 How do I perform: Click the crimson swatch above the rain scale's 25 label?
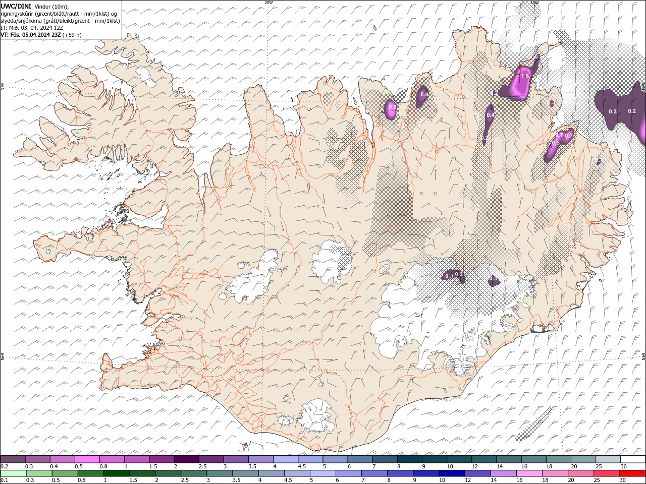click(607, 473)
